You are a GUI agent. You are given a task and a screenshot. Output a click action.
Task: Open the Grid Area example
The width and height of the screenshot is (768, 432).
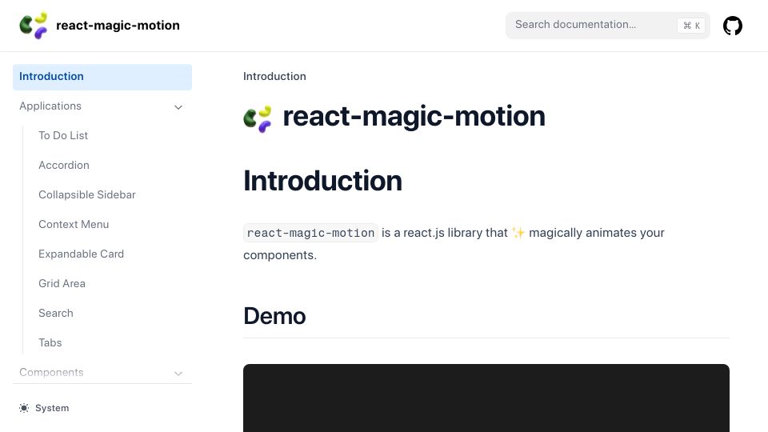[x=62, y=283]
